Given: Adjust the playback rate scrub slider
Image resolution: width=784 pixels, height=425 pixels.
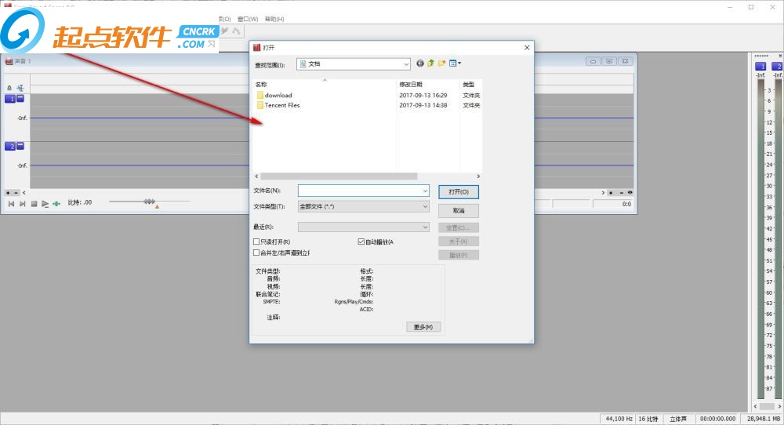Looking at the screenshot, I should 149,202.
